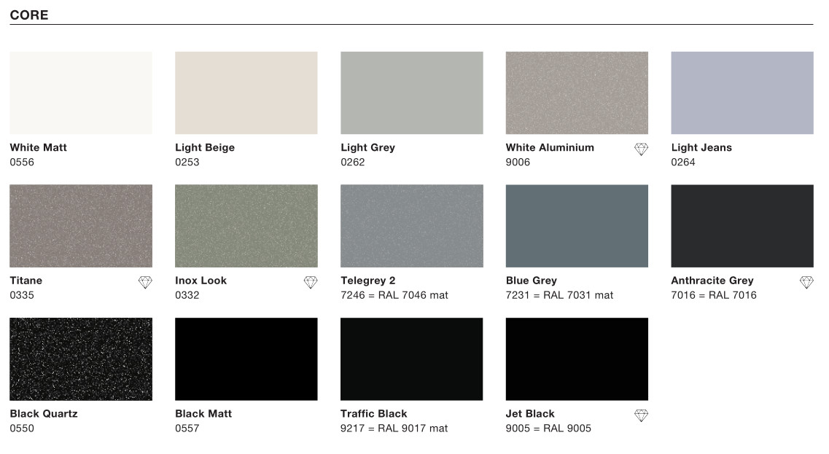Pick the Light Grey 0262 swatch

pos(412,93)
